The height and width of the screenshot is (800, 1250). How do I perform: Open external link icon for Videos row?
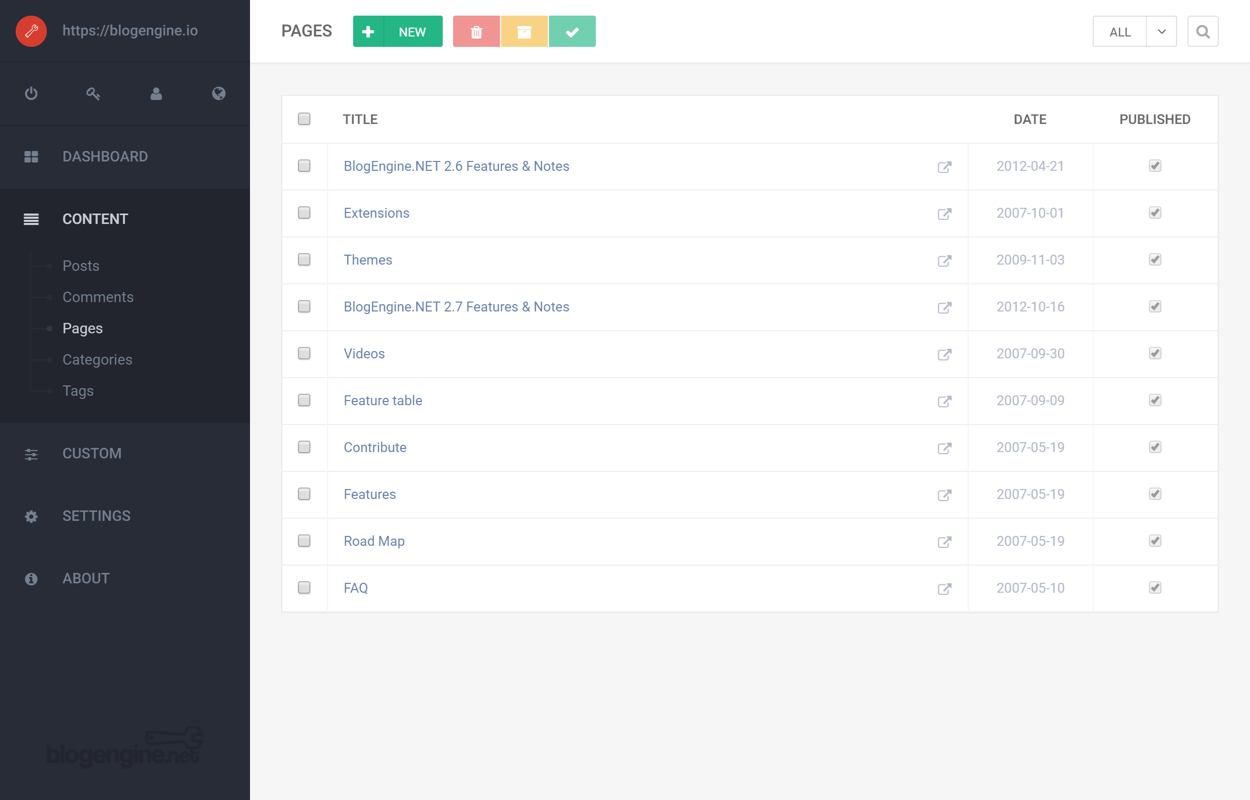[945, 354]
